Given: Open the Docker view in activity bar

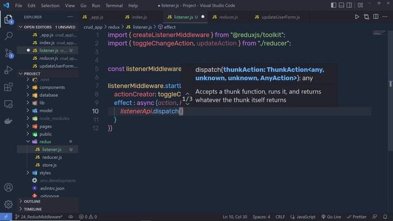Looking at the screenshot, I should click(x=8, y=121).
